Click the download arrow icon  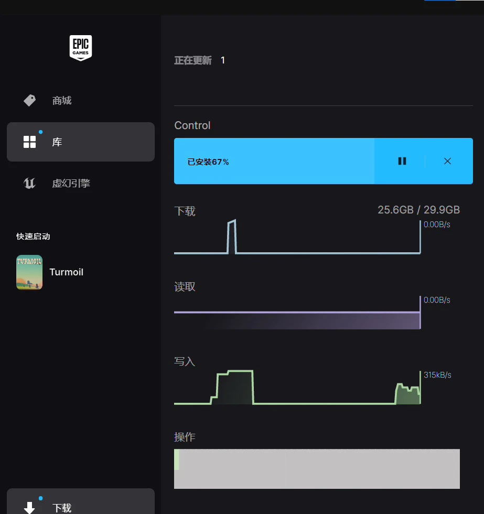pos(29,508)
